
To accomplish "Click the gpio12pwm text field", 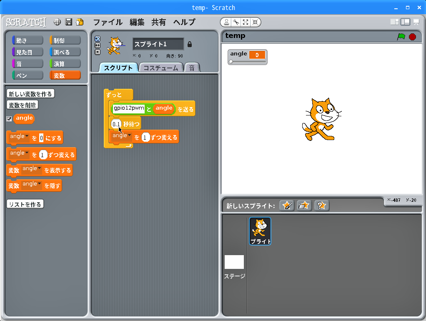I will 128,108.
